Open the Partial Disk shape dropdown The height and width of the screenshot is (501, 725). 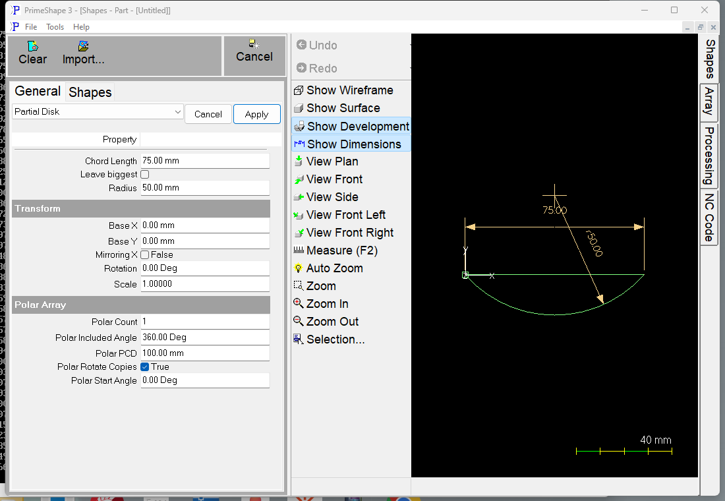pos(98,112)
